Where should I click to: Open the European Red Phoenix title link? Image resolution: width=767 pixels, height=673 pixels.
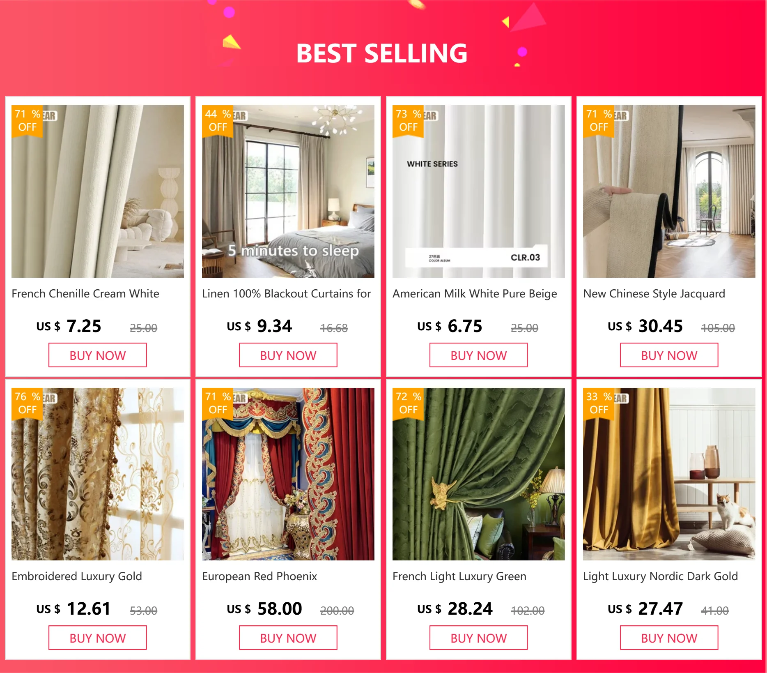tap(259, 576)
